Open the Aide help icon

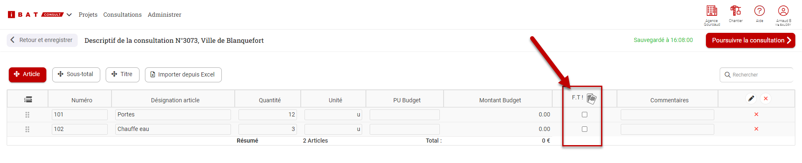pyautogui.click(x=759, y=11)
